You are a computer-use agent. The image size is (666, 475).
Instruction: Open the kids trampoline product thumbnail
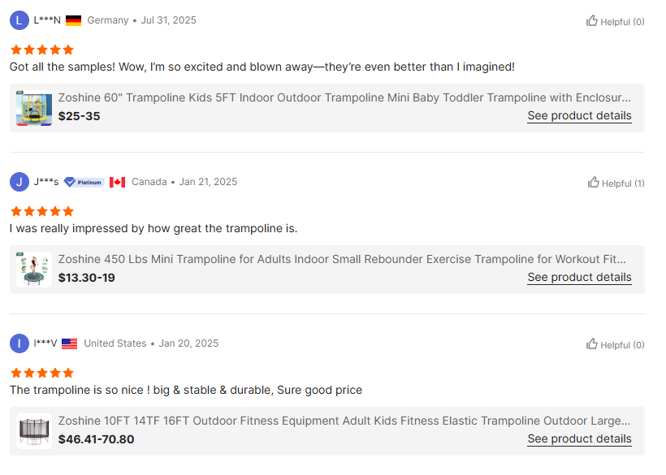34,108
